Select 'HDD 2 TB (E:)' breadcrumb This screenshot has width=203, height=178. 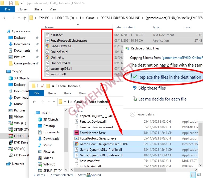[x=64, y=18]
